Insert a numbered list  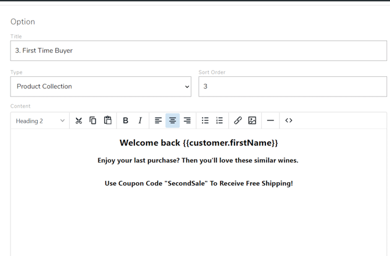tap(219, 120)
